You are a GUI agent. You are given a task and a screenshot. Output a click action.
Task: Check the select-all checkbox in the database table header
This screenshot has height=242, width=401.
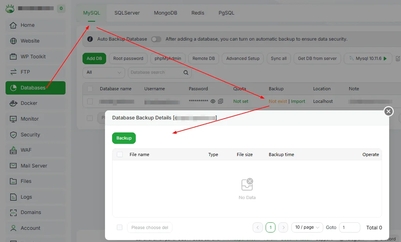point(90,89)
